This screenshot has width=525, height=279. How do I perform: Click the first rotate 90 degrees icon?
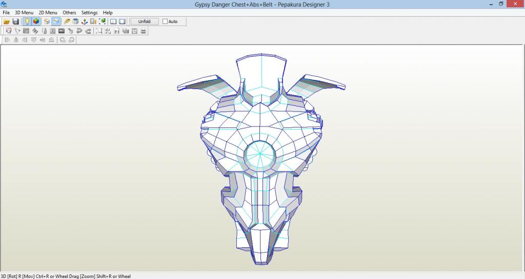63,40
